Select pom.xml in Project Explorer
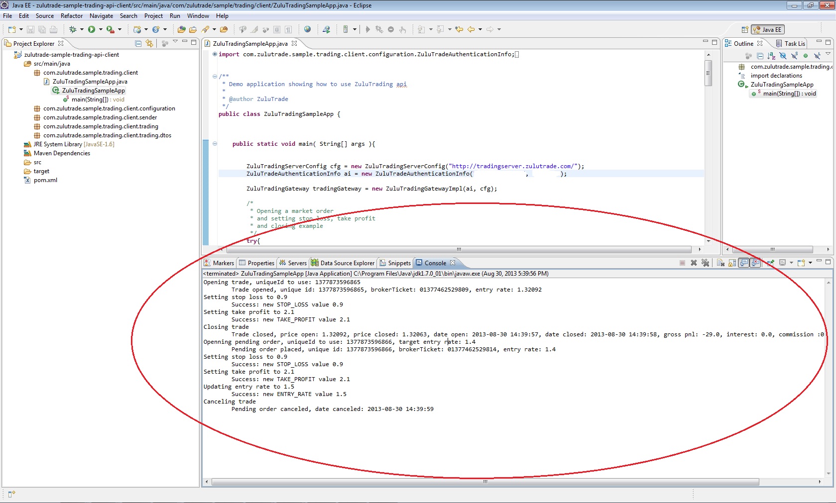 pos(45,180)
